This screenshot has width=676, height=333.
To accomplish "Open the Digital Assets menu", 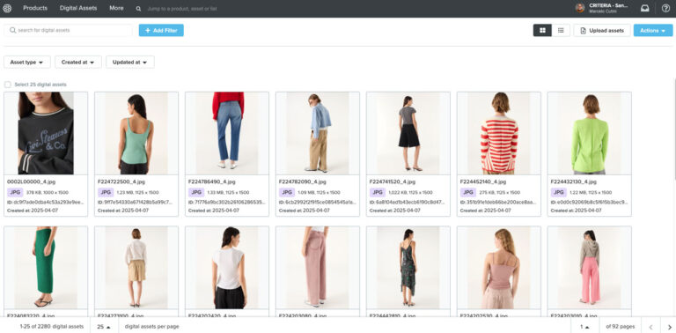I will coord(78,8).
